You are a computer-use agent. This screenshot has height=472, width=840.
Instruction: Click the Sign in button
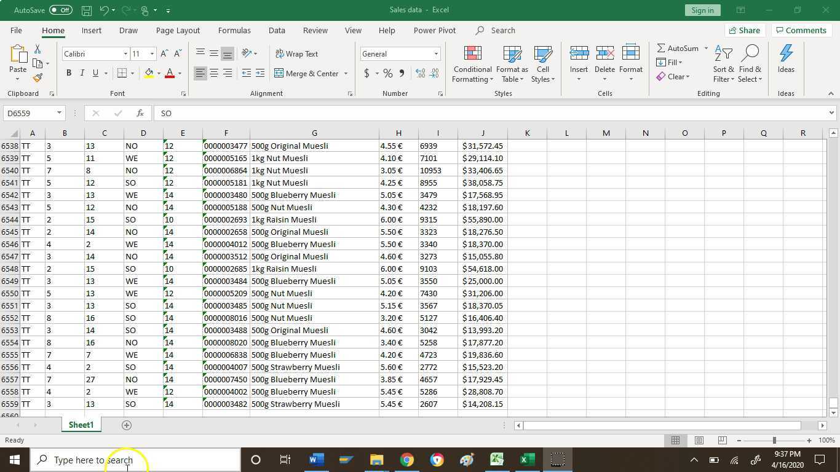[702, 10]
